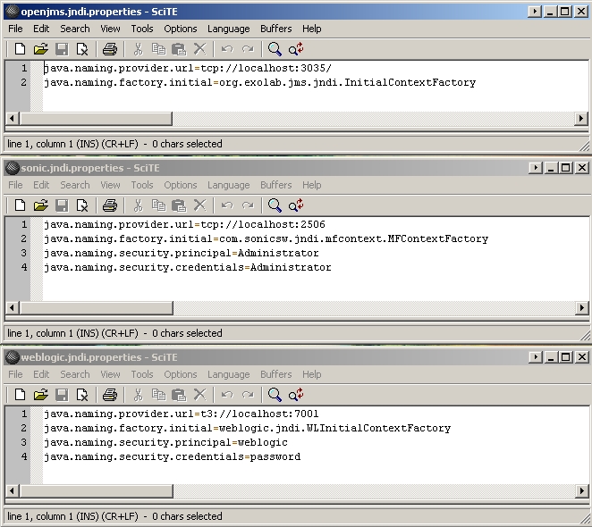Image resolution: width=592 pixels, height=527 pixels.
Task: Open Search menu in openjms window
Action: pyautogui.click(x=75, y=29)
